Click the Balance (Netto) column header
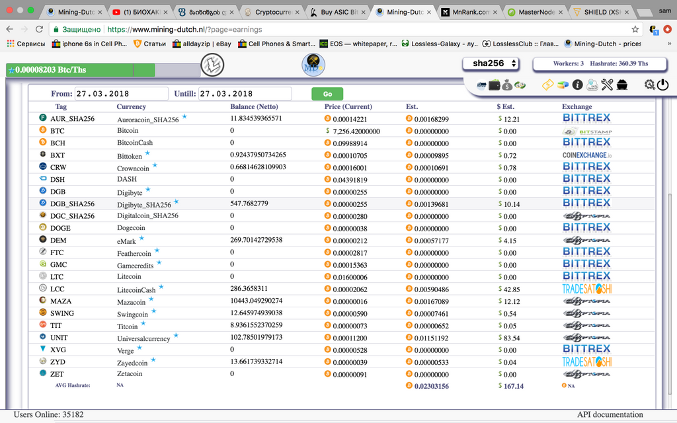 point(254,106)
